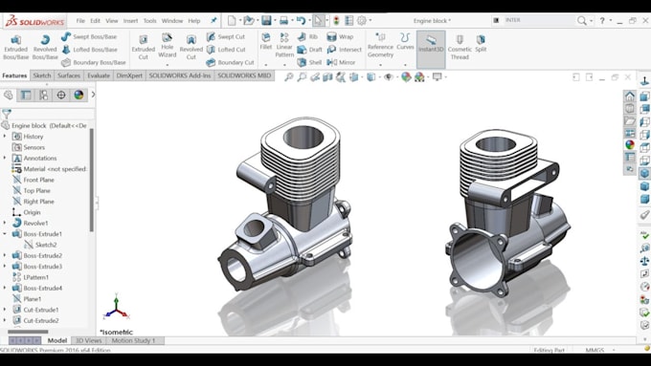The image size is (651, 366).
Task: Toggle the Instant3D mode
Action: coord(431,49)
